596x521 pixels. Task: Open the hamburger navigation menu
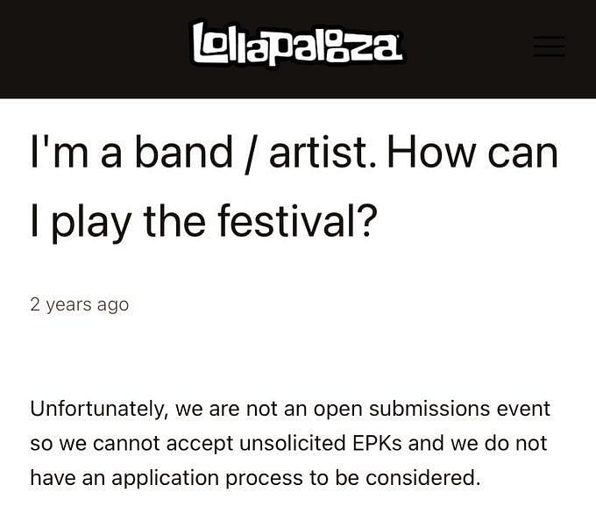click(x=549, y=46)
